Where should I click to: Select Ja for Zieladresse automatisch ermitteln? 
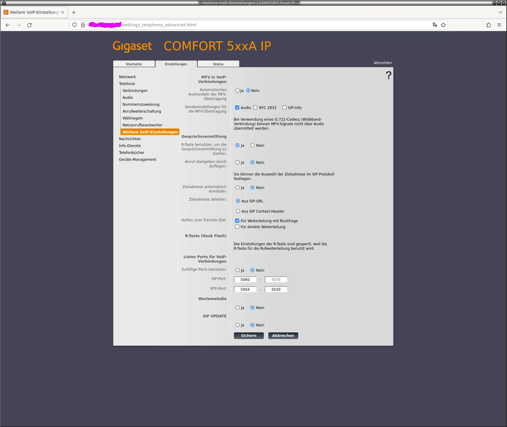coord(237,187)
